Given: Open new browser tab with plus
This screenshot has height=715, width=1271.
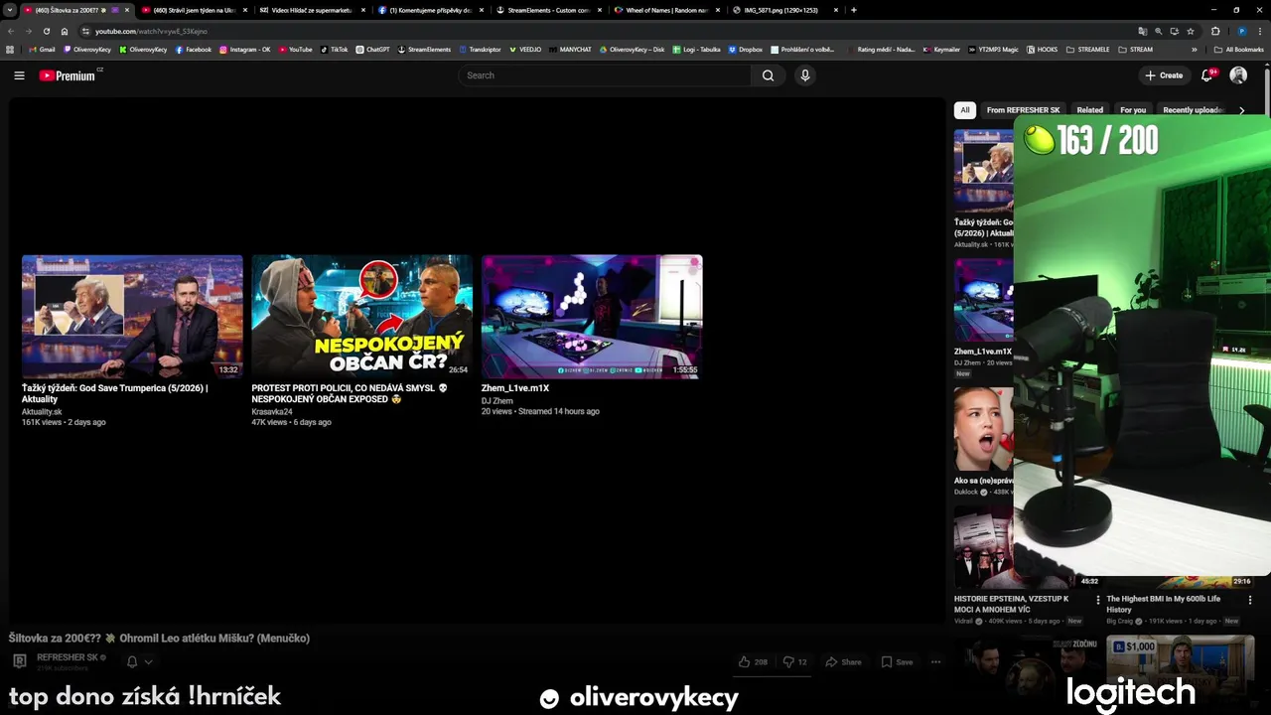Looking at the screenshot, I should click(x=854, y=10).
